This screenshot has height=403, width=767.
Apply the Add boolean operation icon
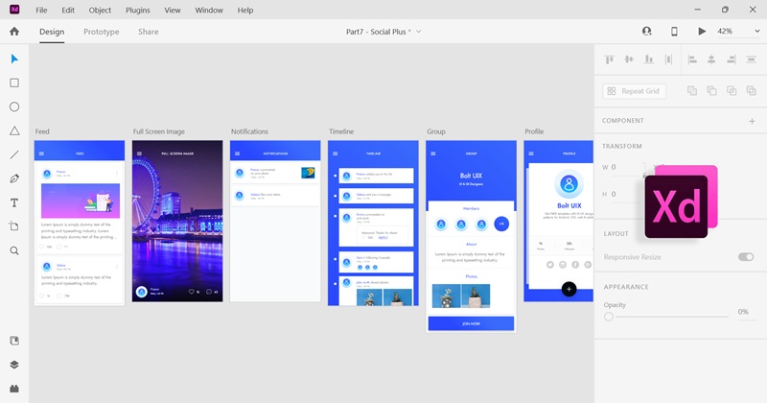[x=692, y=90]
